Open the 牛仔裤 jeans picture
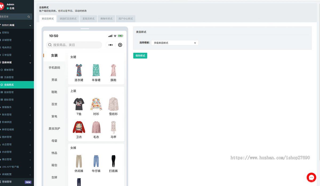This screenshot has height=186, width=320. pos(96,161)
